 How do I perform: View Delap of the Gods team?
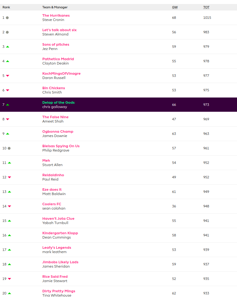[58, 102]
